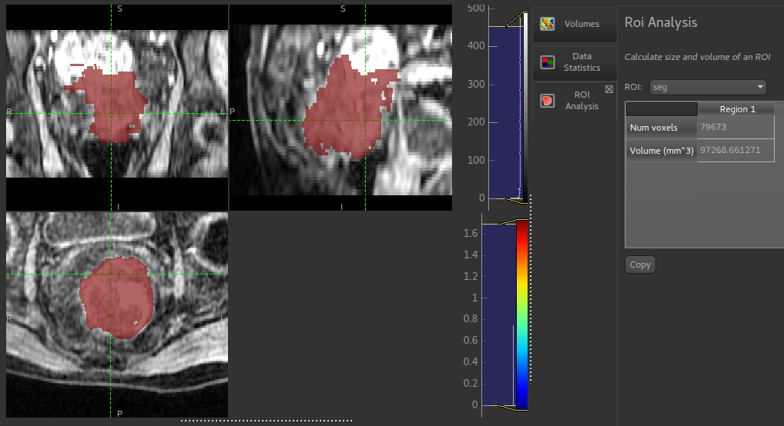Click the coronal view ROI overlay
Image resolution: width=784 pixels, height=426 pixels.
point(109,103)
